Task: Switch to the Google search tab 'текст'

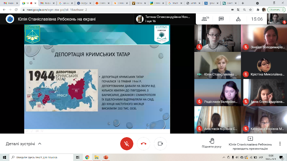Action: pos(175,3)
